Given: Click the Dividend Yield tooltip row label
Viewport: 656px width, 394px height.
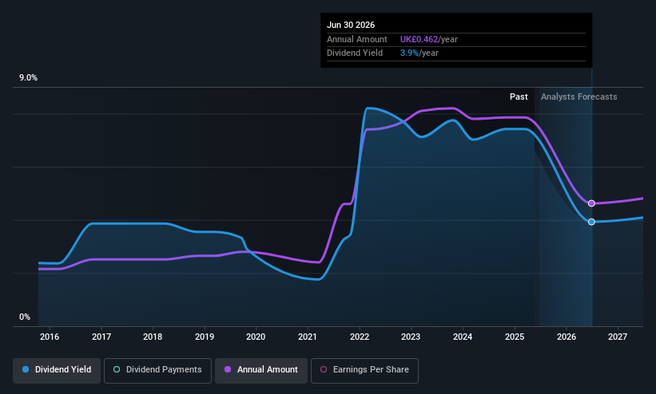Looking at the screenshot, I should (x=355, y=53).
